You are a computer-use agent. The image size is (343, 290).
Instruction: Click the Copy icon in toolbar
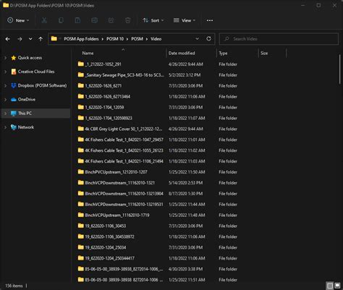61,20
